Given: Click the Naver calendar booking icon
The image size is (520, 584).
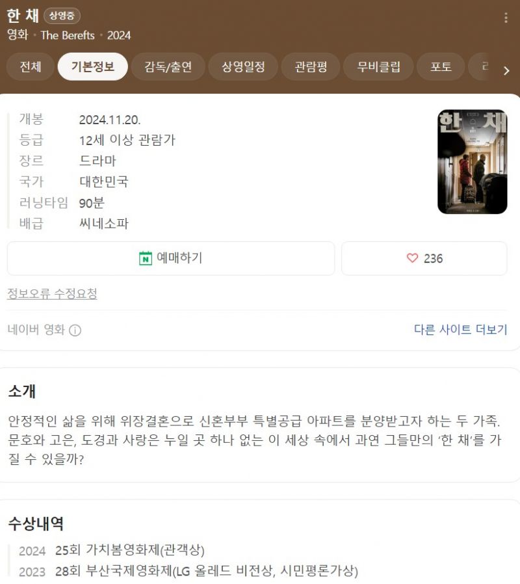Looking at the screenshot, I should 146,258.
